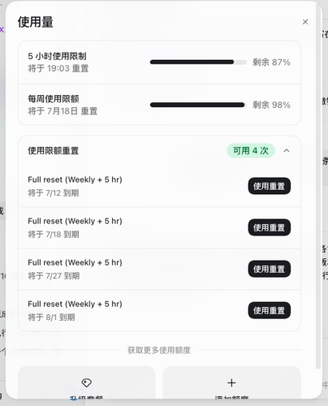The height and width of the screenshot is (406, 328).
Task: Select the Full reset row expiring 8/1
Action: pos(159,310)
